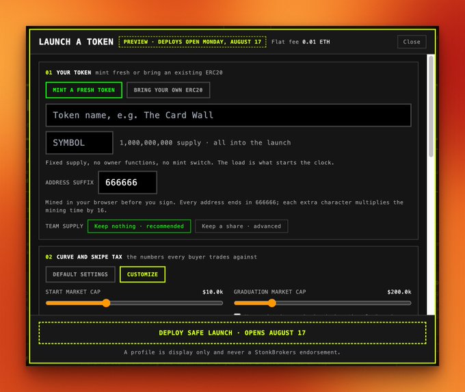Adjust Start Market Cap slider handle

pyautogui.click(x=106, y=303)
